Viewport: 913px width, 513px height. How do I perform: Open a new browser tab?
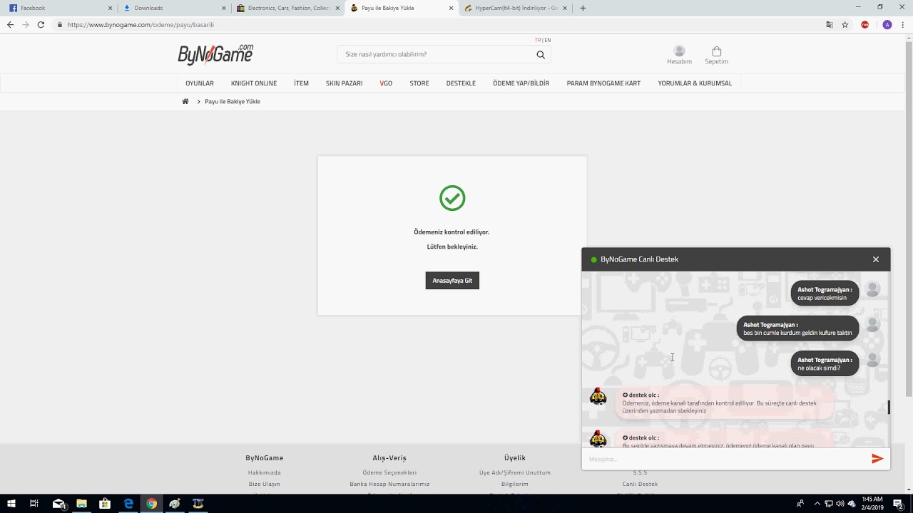tap(583, 8)
